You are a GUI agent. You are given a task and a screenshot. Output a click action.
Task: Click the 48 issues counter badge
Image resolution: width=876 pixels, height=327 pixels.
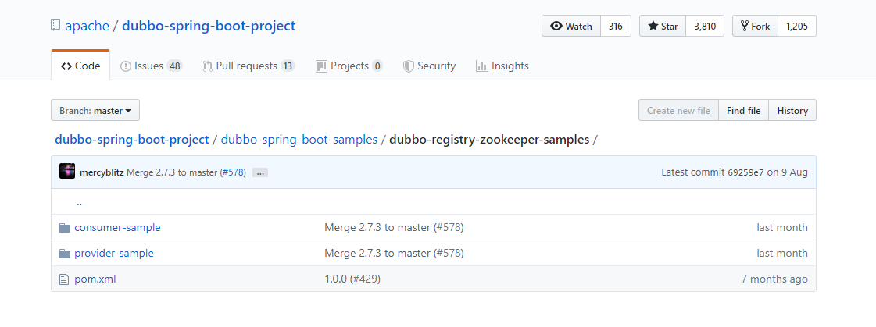(175, 66)
